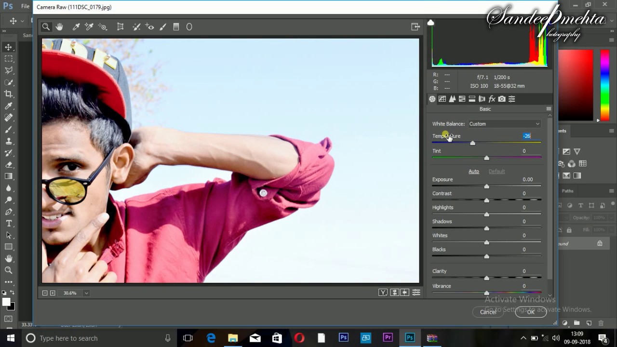Toggle full screen mode in Camera Raw
Image resolution: width=617 pixels, height=347 pixels.
tap(415, 27)
